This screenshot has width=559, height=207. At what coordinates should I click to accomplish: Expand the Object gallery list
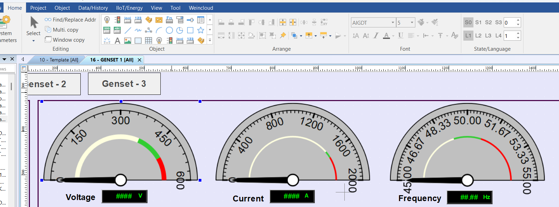click(210, 40)
